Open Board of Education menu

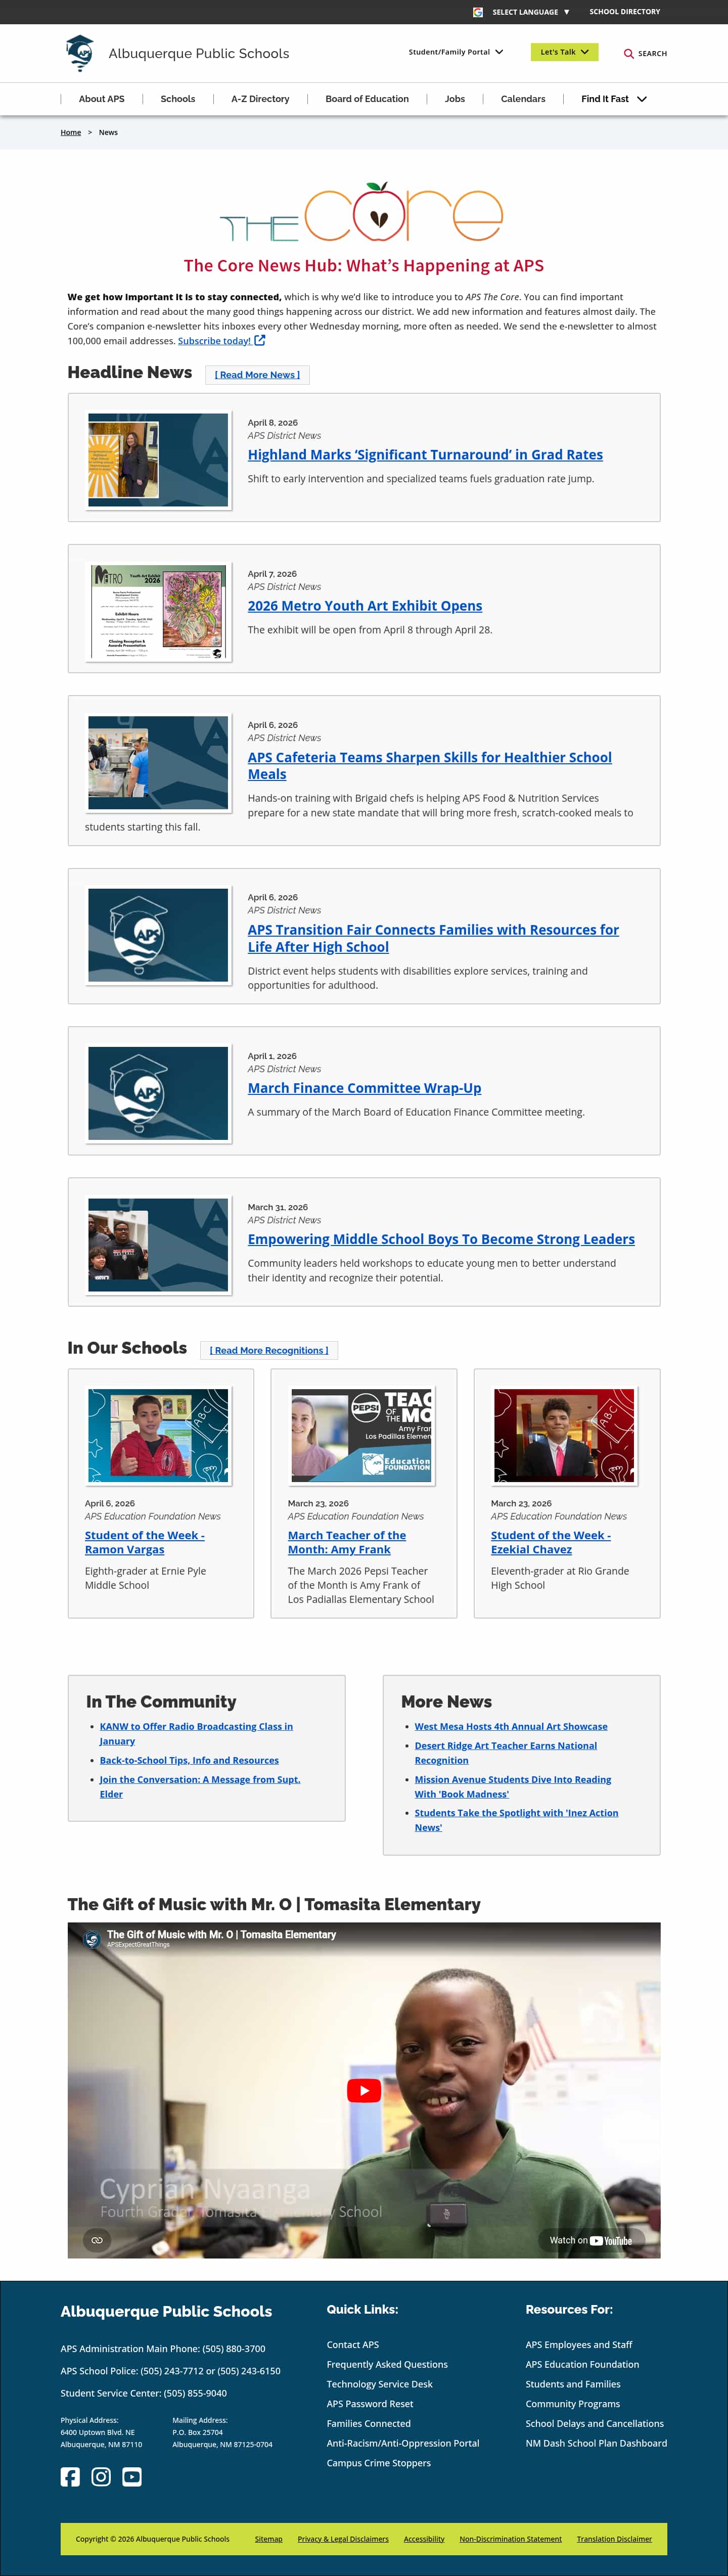point(367,99)
